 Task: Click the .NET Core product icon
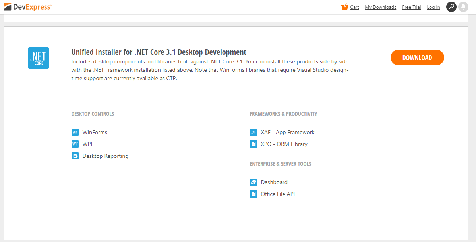[x=39, y=58]
